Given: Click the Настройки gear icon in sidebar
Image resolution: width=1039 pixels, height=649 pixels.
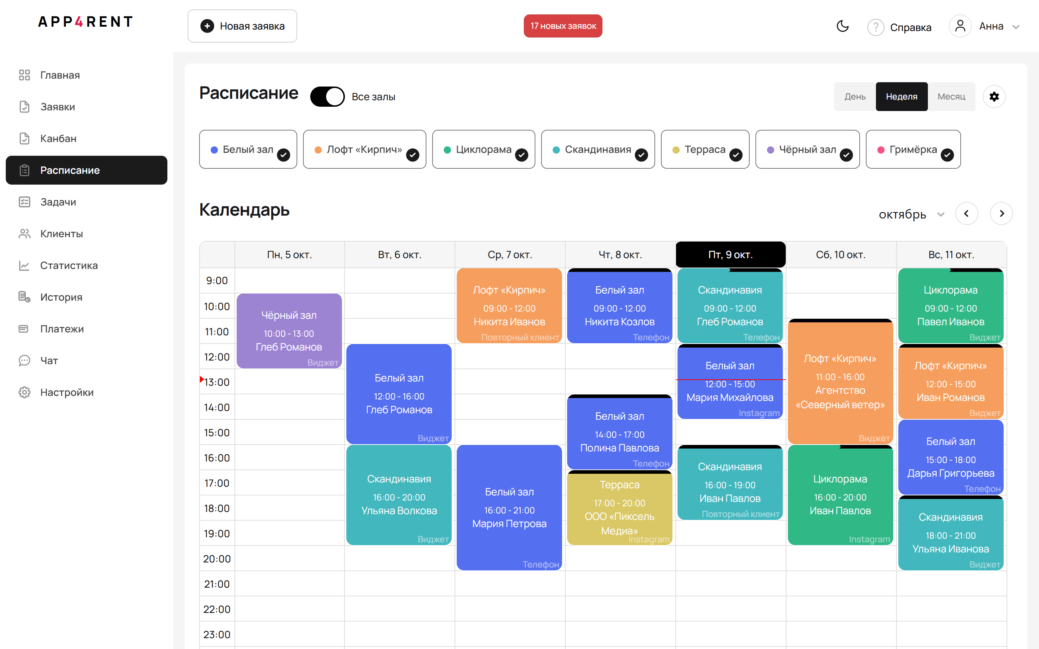Looking at the screenshot, I should [25, 392].
